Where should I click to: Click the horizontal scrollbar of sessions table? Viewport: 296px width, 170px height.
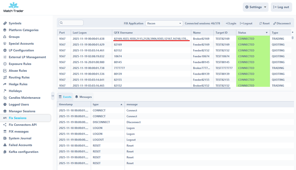(144, 88)
